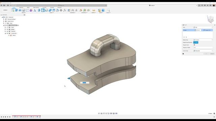The image size is (216, 121).
Task: Expand the Named Views tree node
Action: (4, 21)
